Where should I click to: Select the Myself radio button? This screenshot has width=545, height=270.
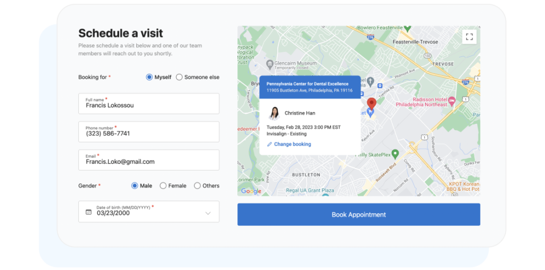(150, 77)
